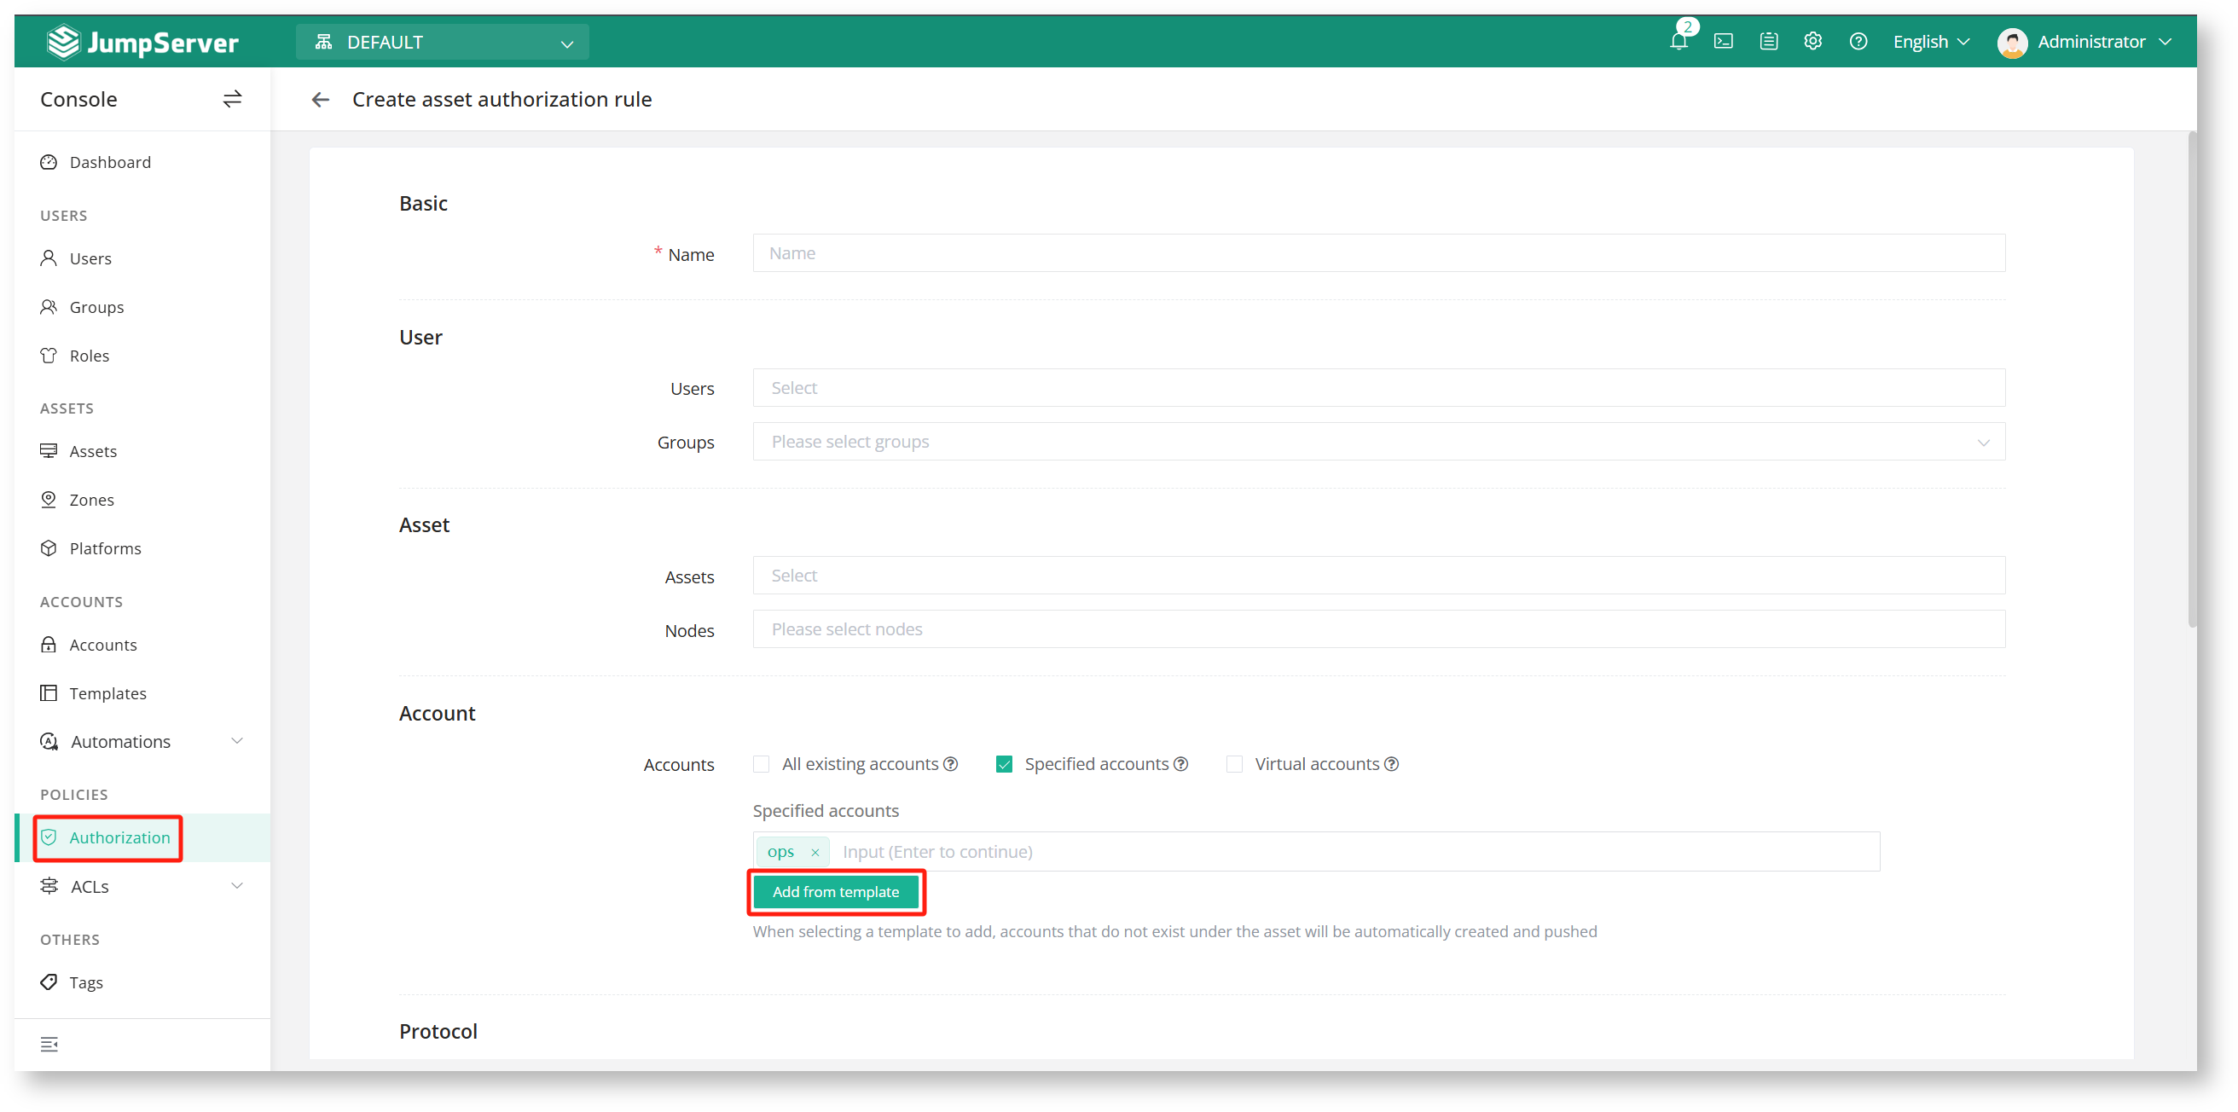
Task: Click the Accounts lock icon
Action: pos(49,645)
